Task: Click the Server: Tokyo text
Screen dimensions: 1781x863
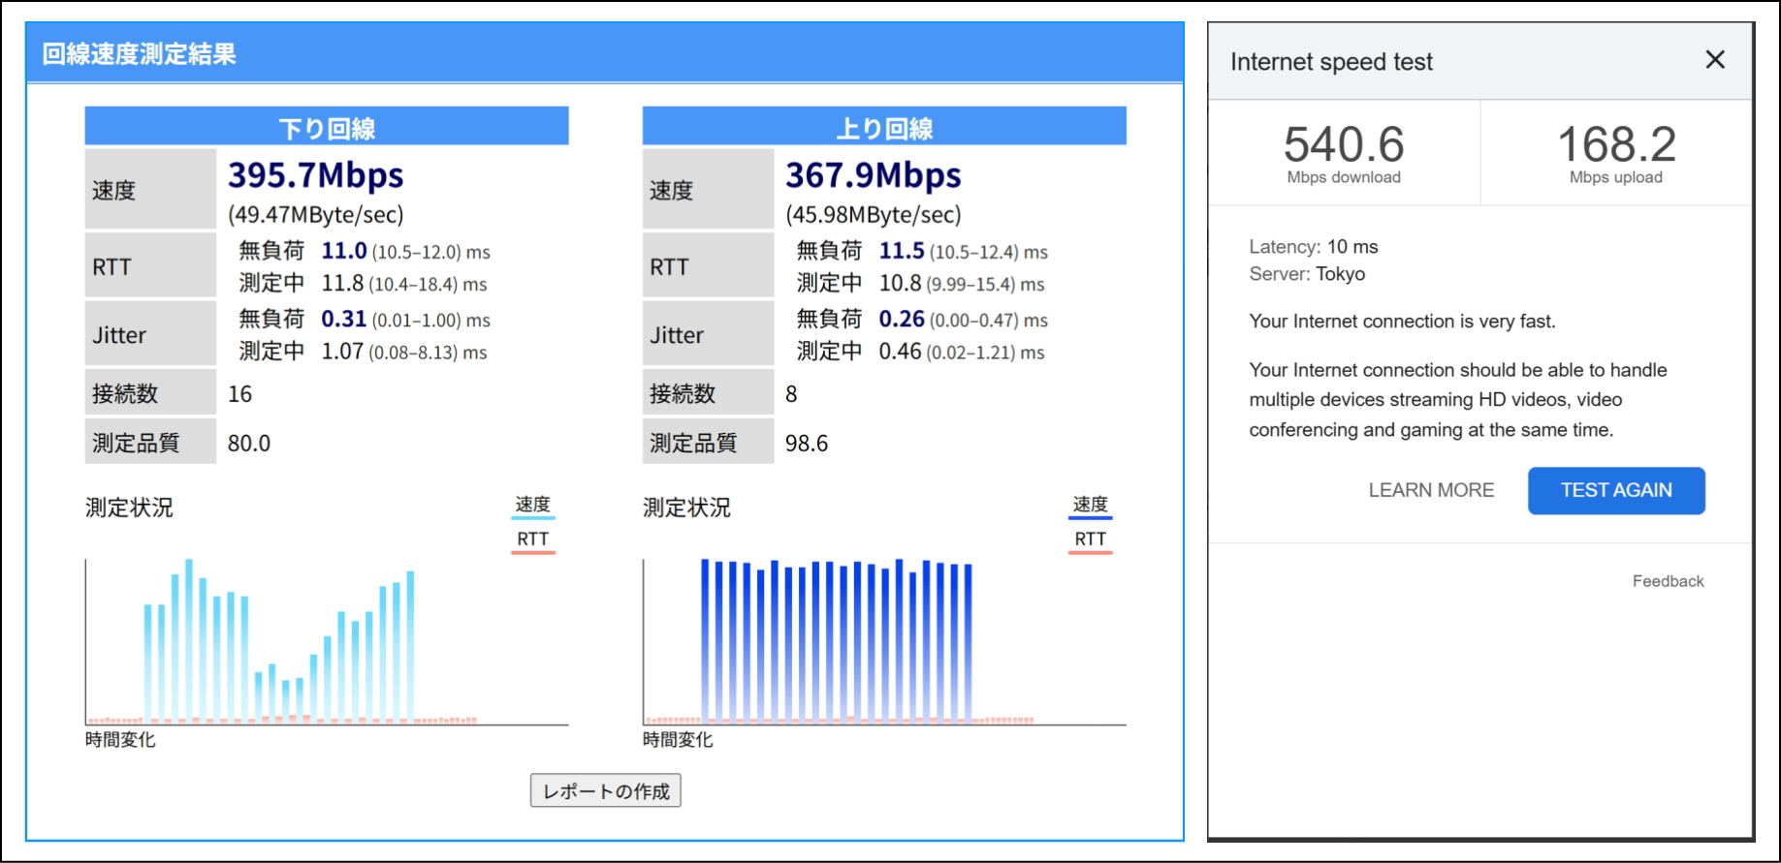Action: coord(1307,274)
